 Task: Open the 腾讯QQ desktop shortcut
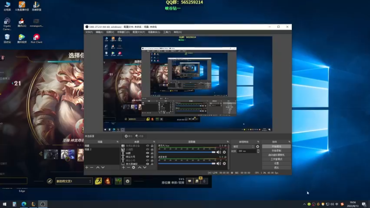click(x=22, y=23)
